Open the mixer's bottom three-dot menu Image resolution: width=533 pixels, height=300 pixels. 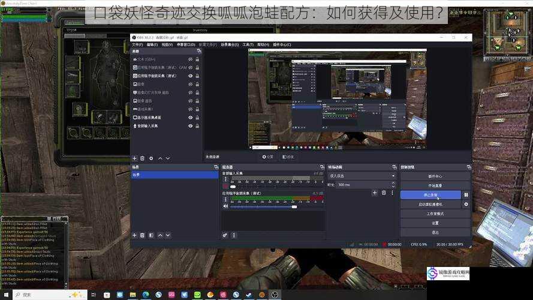tap(234, 235)
